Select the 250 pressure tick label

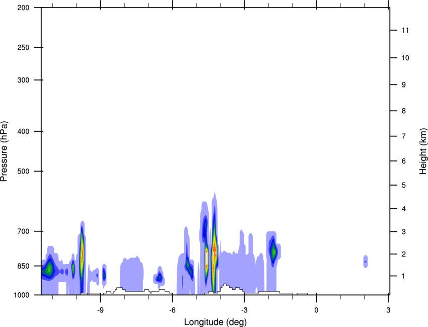tap(23, 47)
